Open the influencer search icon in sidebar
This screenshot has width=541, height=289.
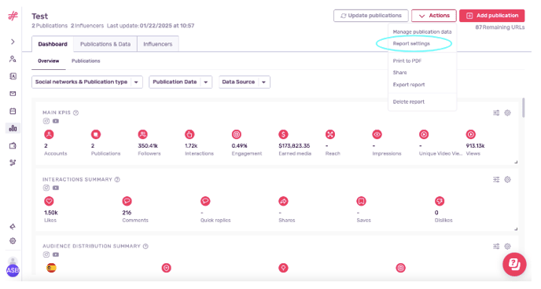click(x=13, y=59)
